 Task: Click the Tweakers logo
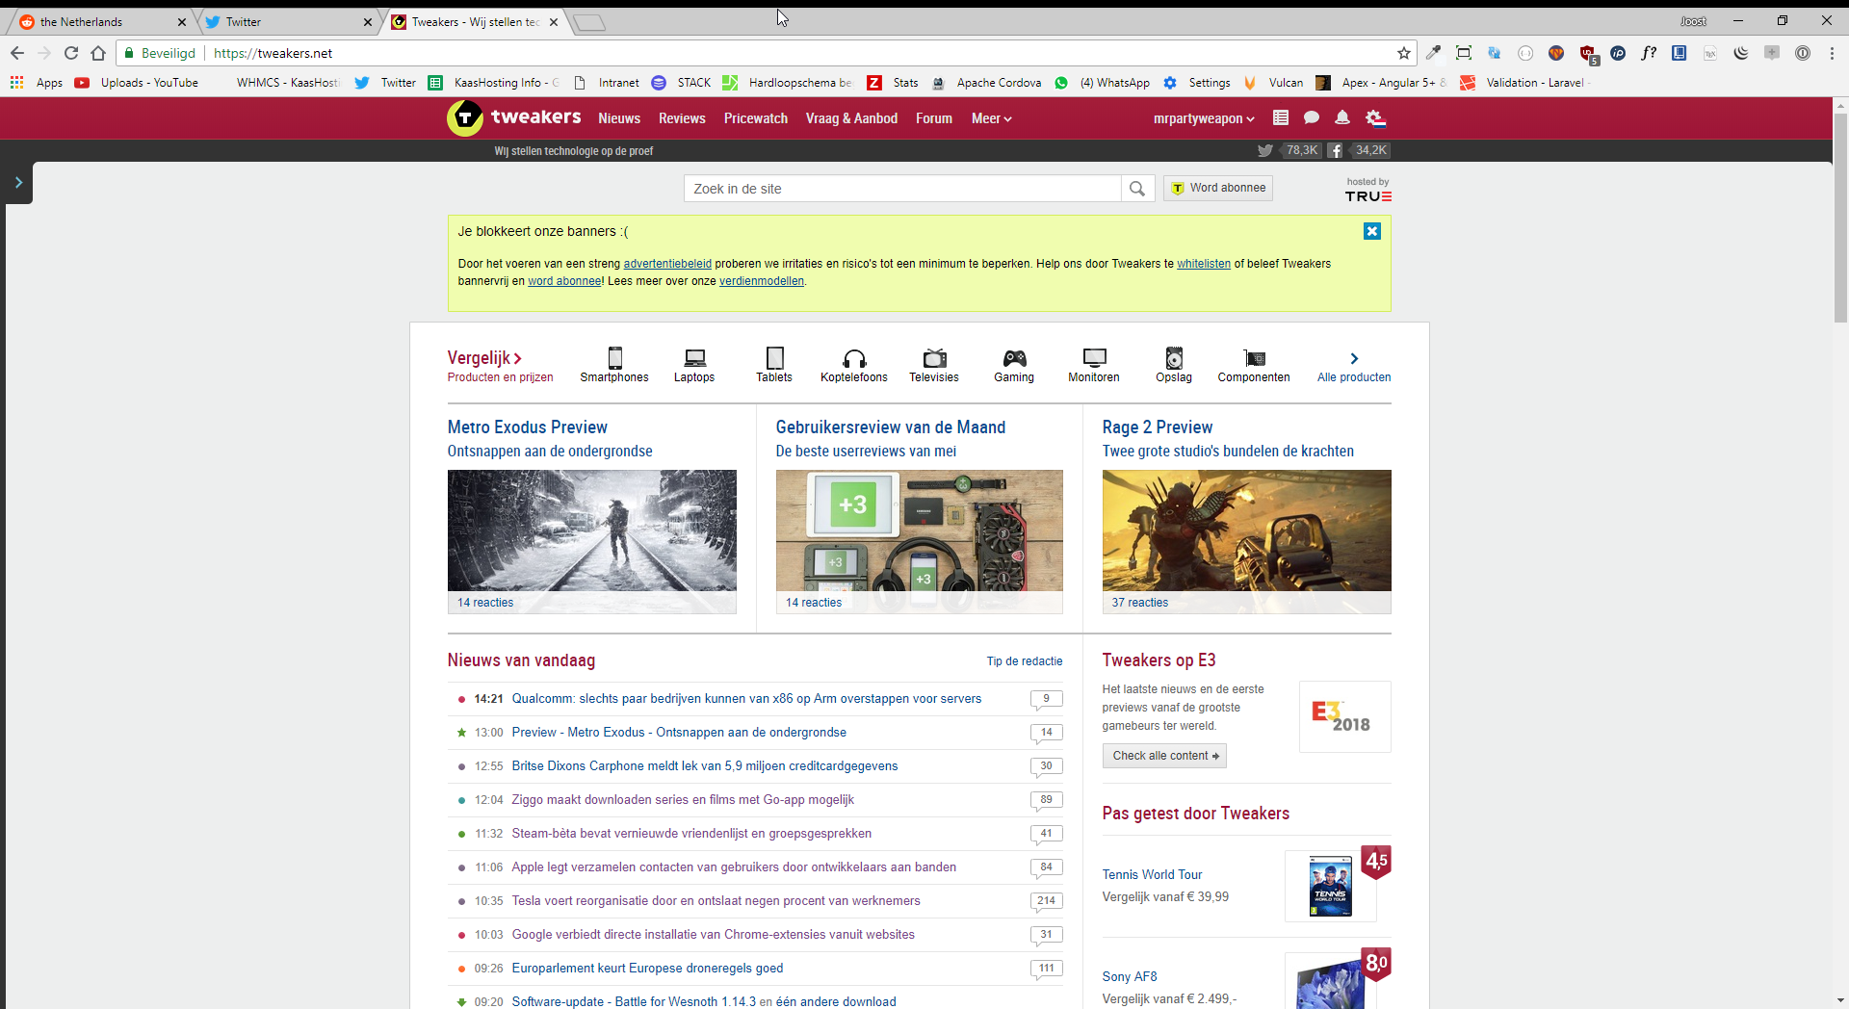(514, 118)
